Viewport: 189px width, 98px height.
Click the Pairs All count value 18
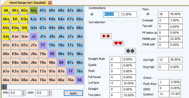163,14
